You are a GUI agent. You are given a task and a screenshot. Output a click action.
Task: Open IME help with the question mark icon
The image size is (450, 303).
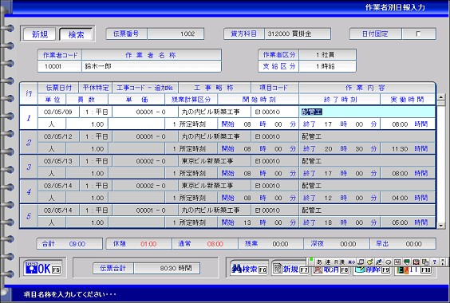(x=435, y=262)
